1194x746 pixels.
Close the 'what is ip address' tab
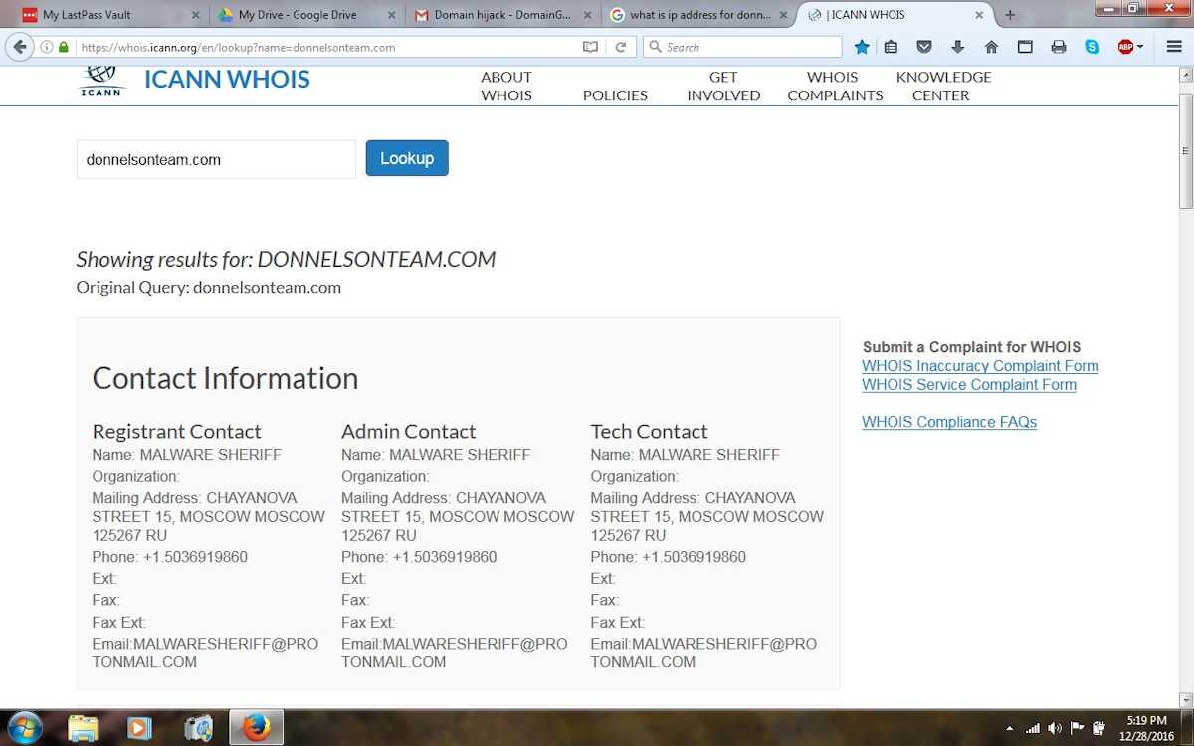point(783,15)
